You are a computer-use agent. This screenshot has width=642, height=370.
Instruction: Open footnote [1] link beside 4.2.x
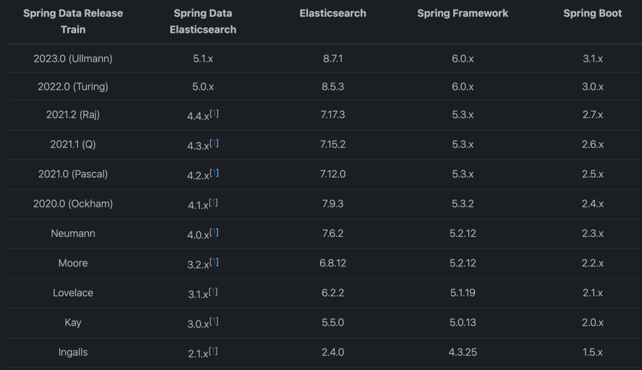[x=214, y=172]
